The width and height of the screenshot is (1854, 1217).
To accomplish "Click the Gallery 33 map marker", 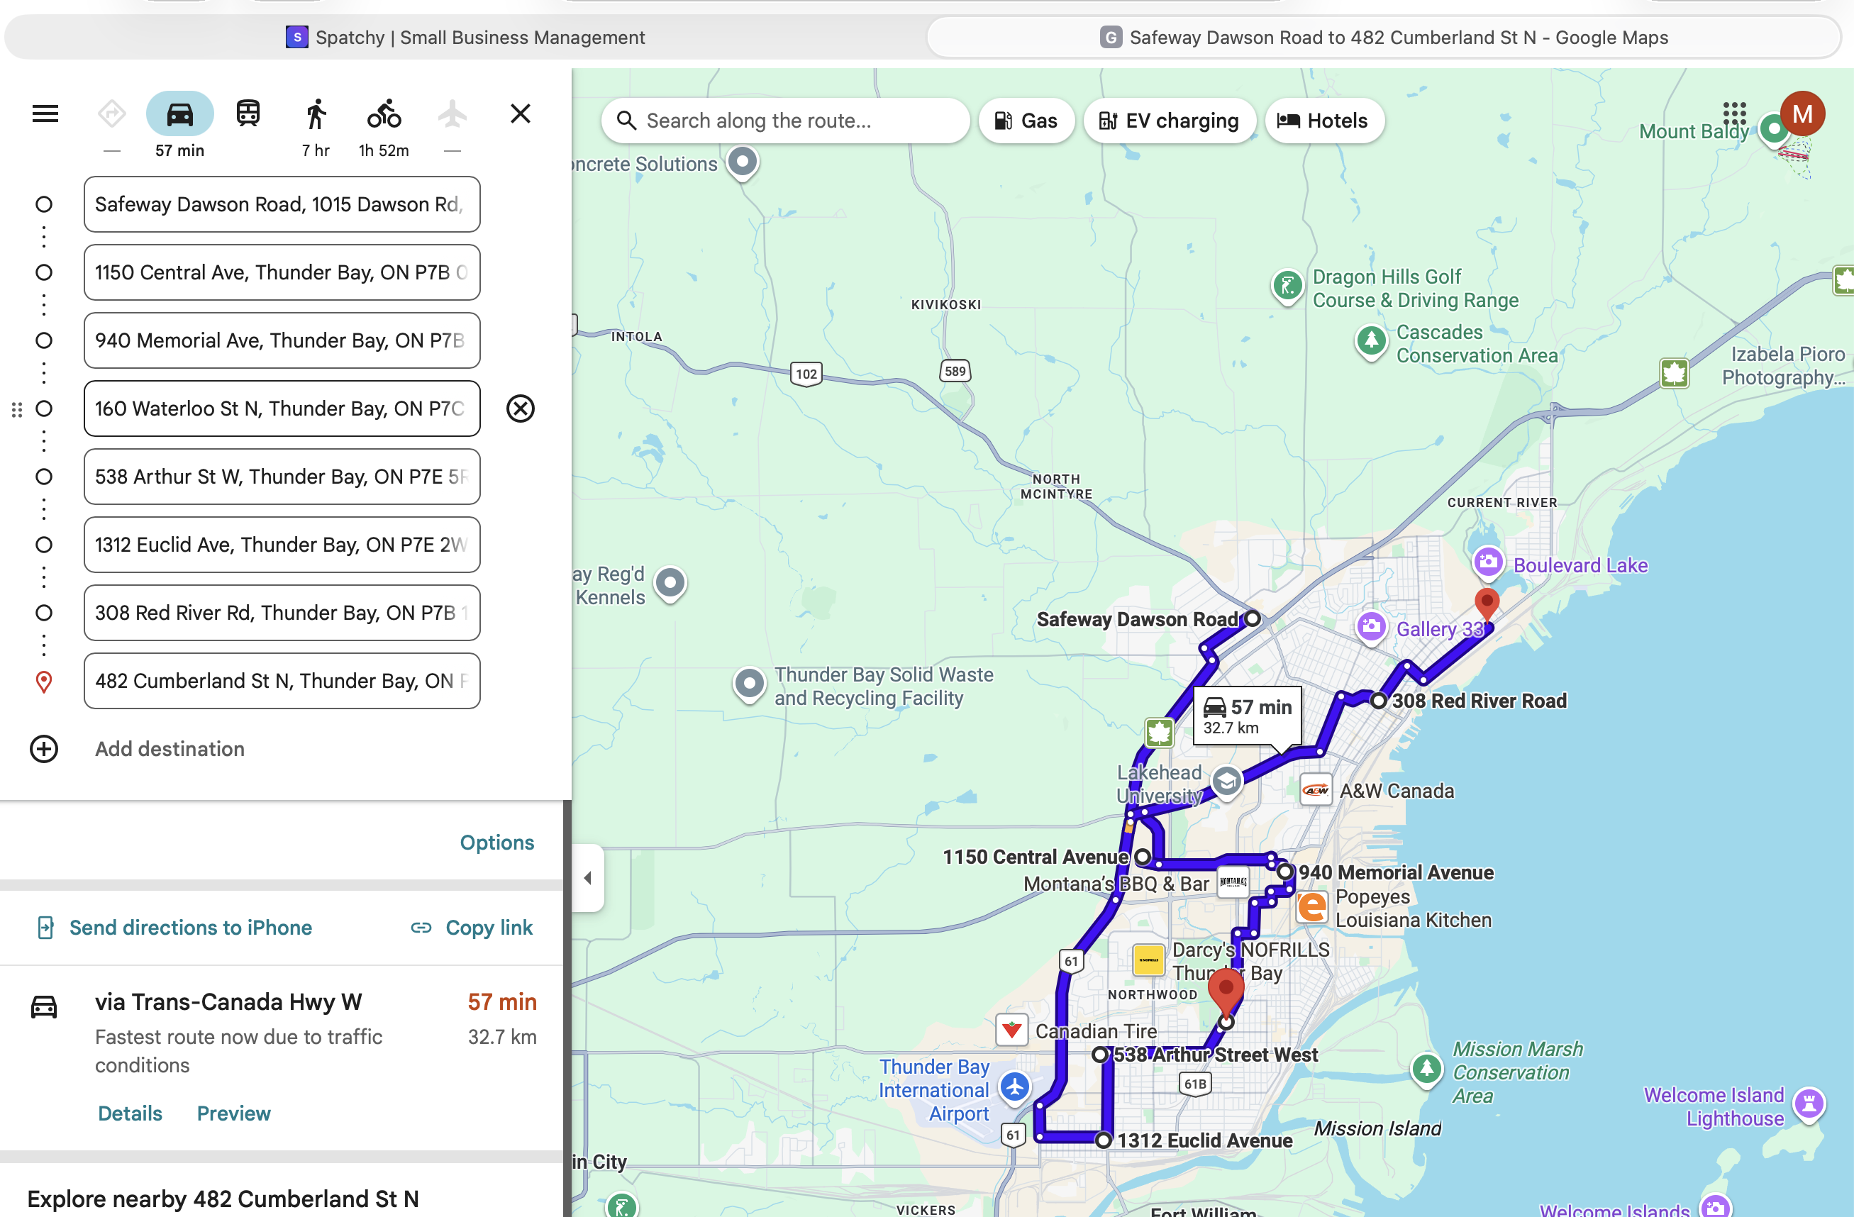I will [1371, 626].
